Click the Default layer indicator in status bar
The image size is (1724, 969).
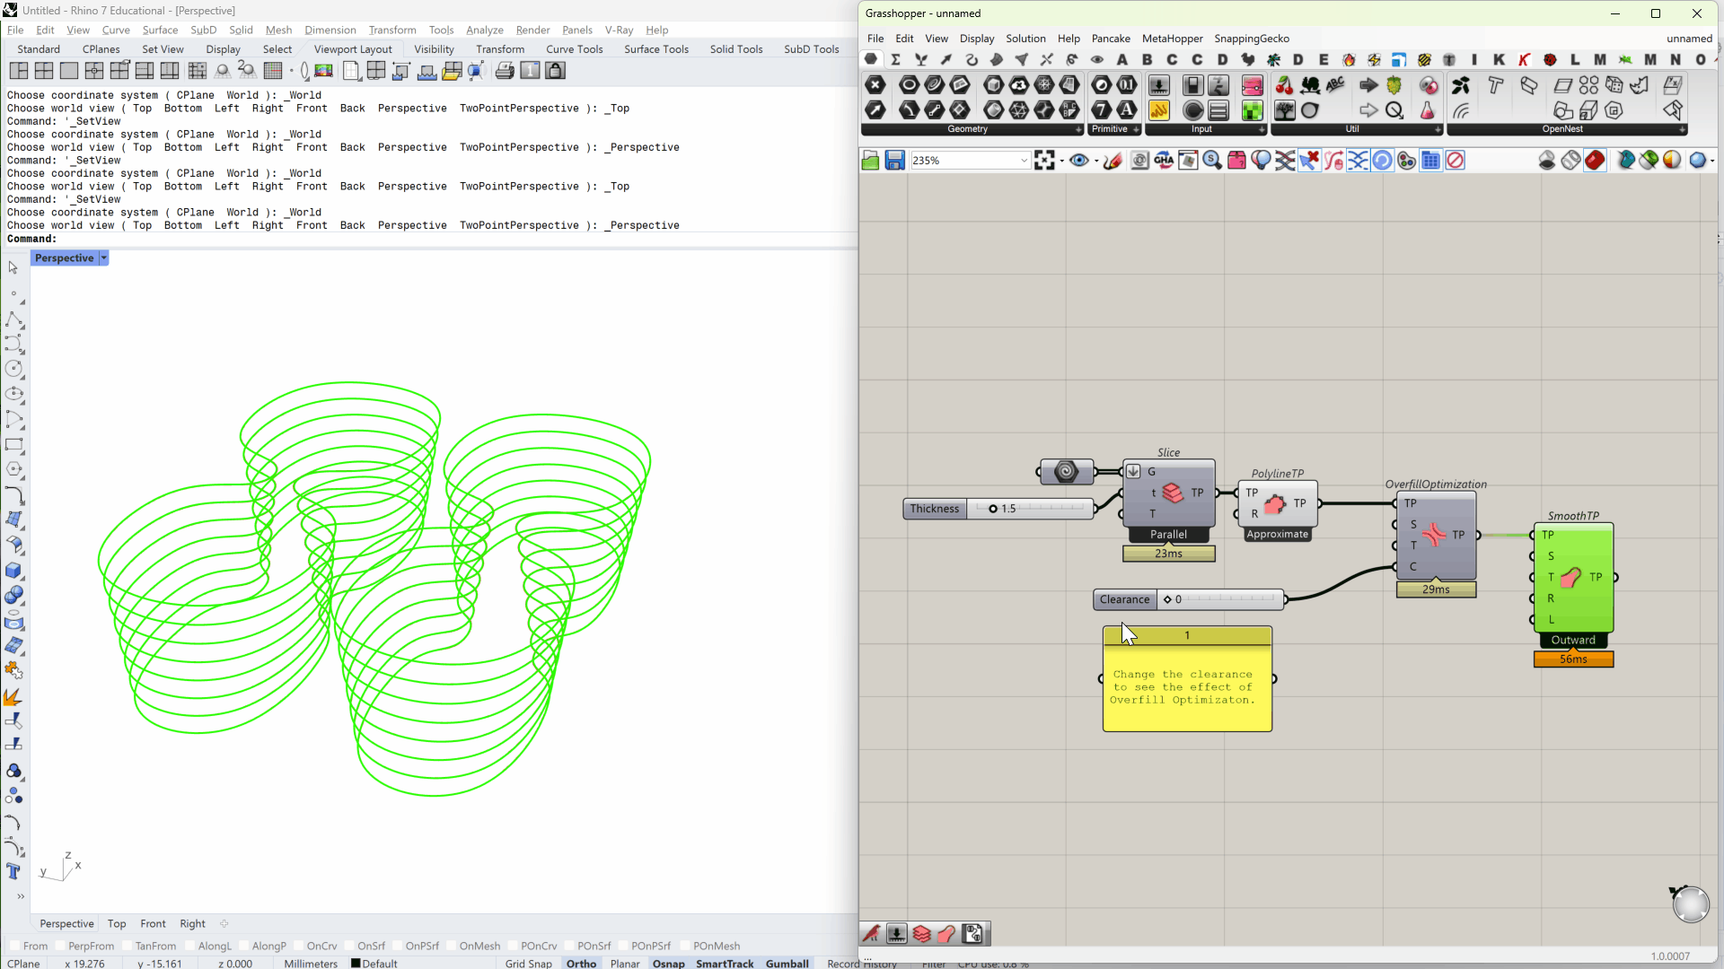tap(374, 964)
